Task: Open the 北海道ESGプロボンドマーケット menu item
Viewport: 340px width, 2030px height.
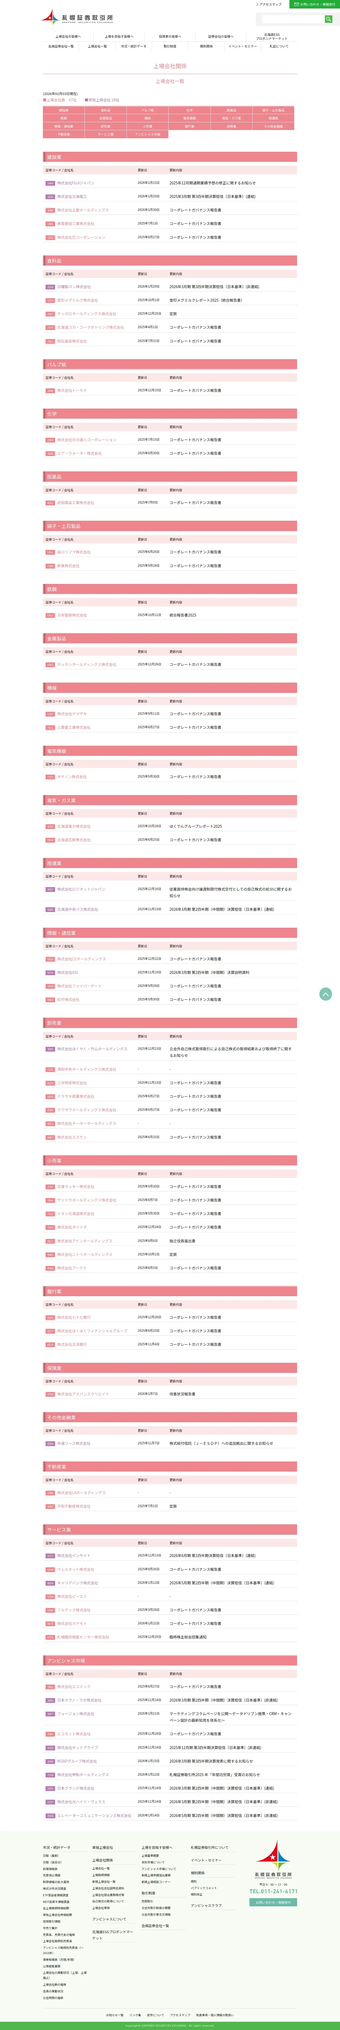Action: pos(271,36)
